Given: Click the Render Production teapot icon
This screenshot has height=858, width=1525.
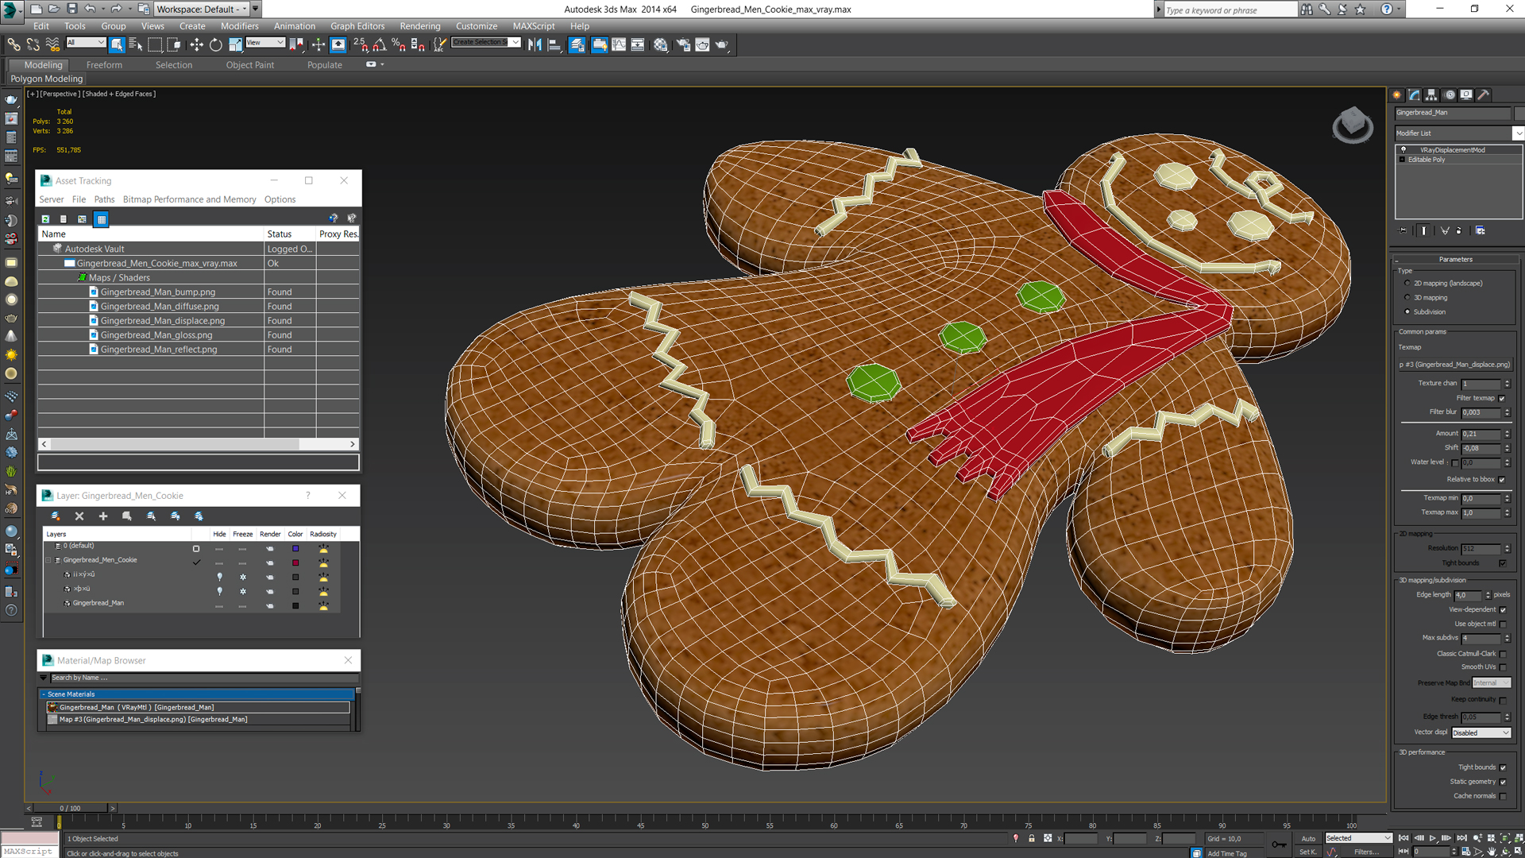Looking at the screenshot, I should pos(722,44).
